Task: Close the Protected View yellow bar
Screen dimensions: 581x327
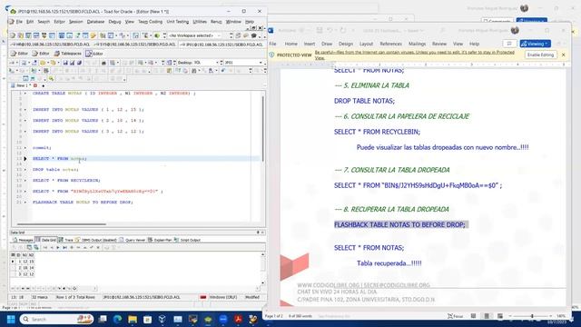Action: pyautogui.click(x=563, y=54)
